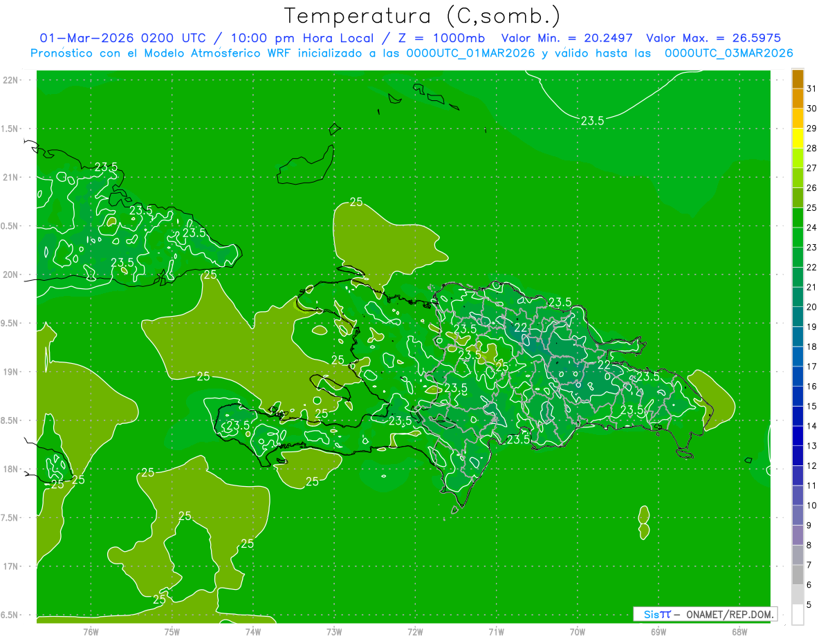Viewport: 830px width, 641px height.
Task: Click the '23.5' label on the northern ocean contour
Action: 592,120
